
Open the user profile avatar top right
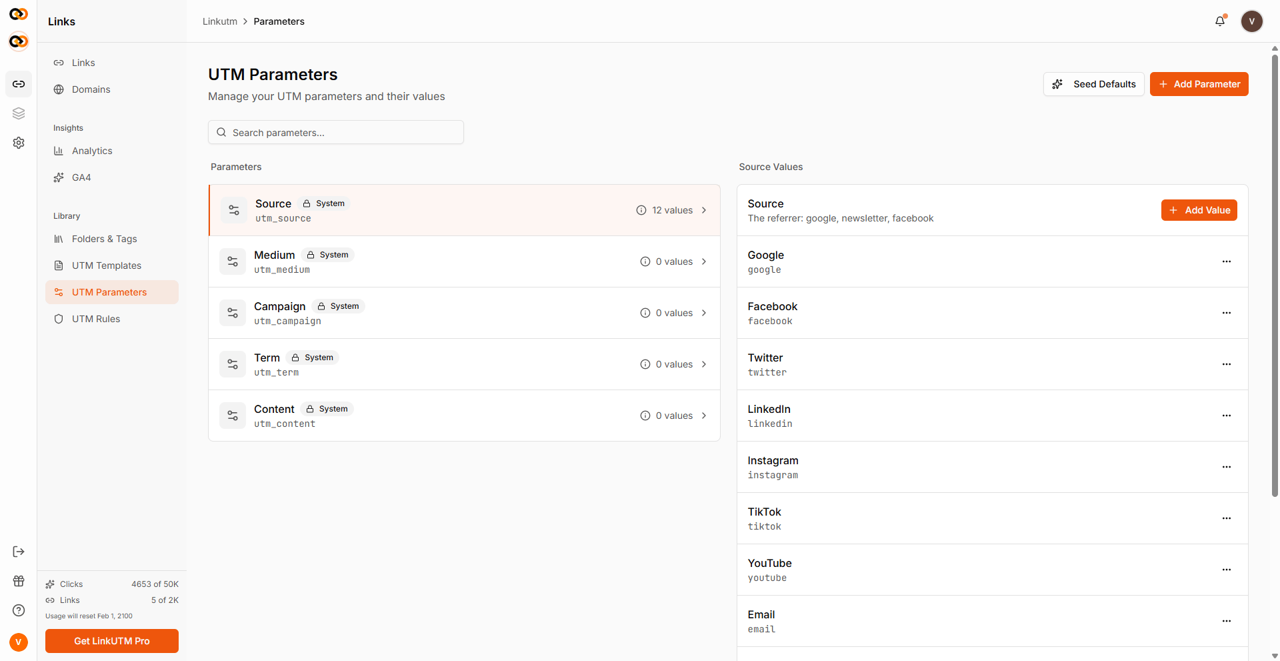tap(1251, 21)
